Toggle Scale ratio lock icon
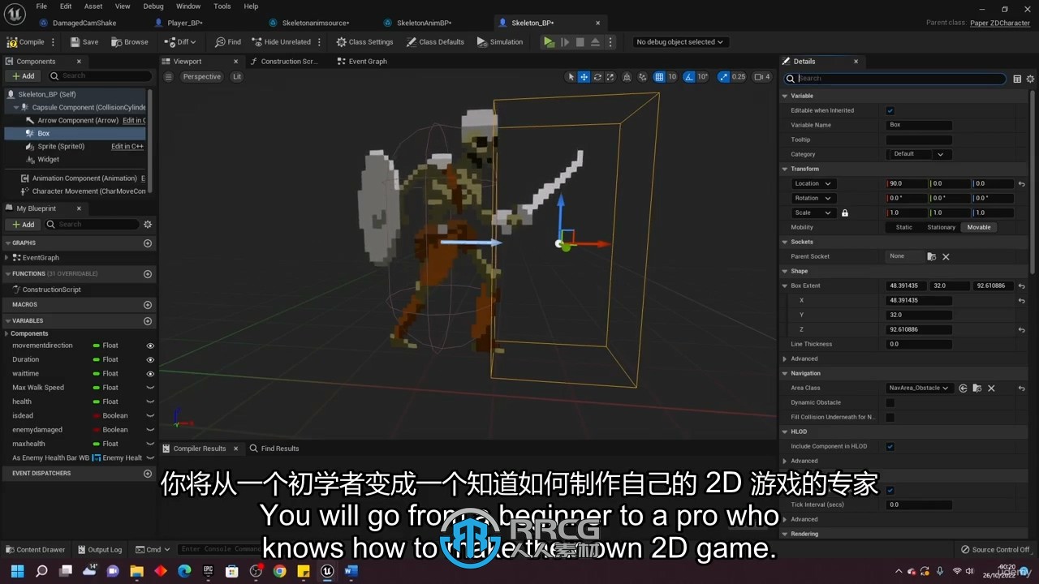 [844, 213]
